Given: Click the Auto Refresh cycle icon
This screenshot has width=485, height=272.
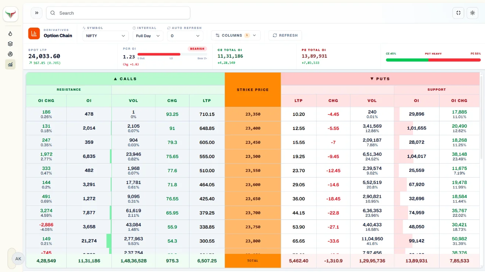Looking at the screenshot, I should click(x=169, y=28).
